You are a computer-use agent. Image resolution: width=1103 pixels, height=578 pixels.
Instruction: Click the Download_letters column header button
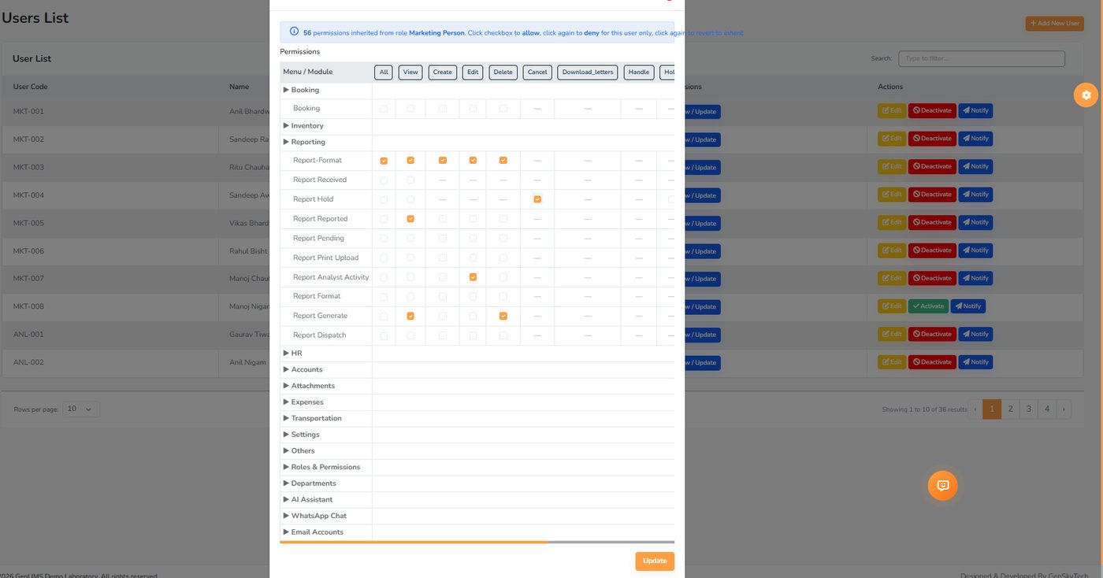(588, 72)
